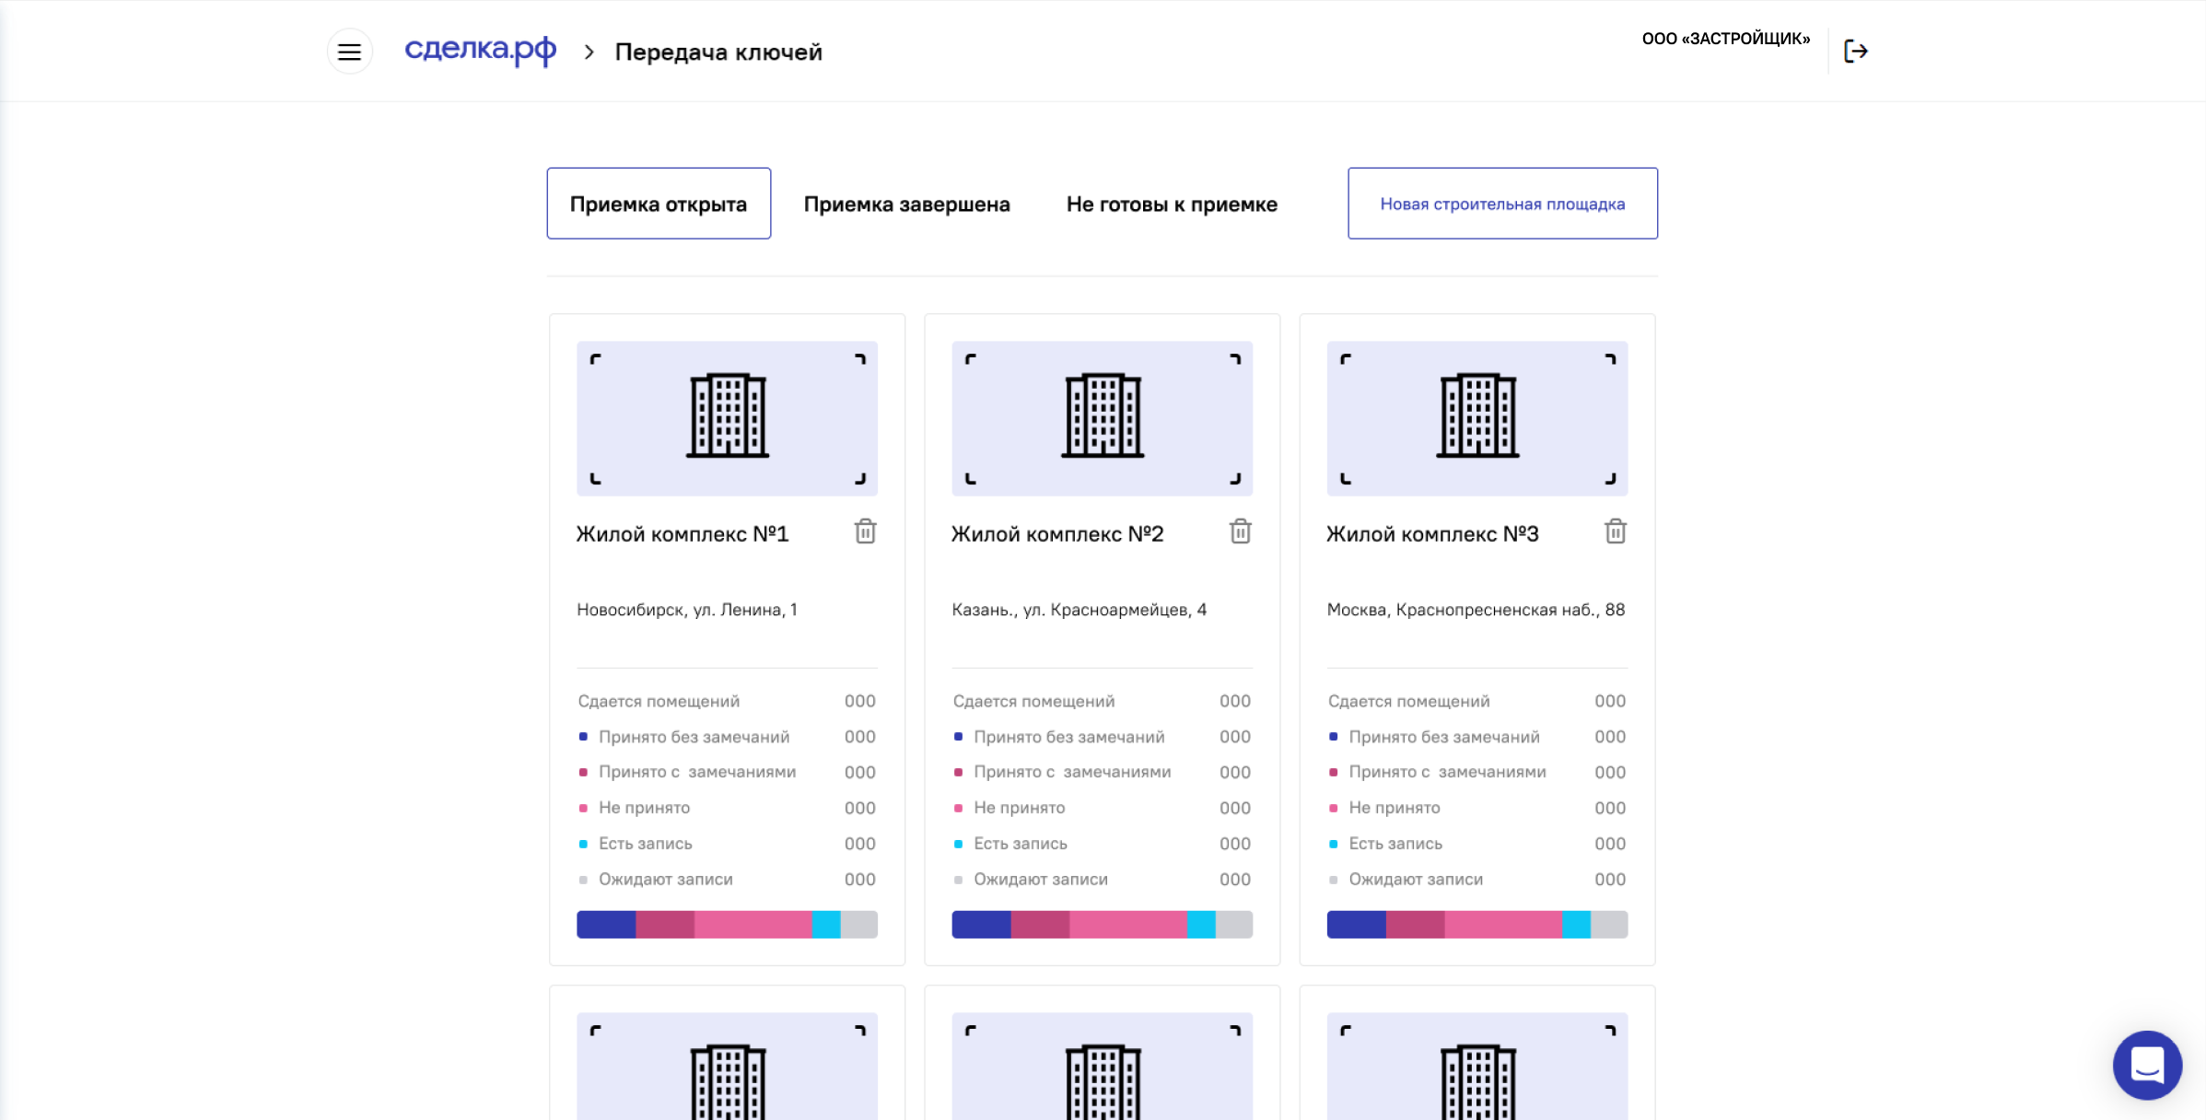Click the сделка.рф logo
The width and height of the screenshot is (2206, 1120).
pos(480,50)
